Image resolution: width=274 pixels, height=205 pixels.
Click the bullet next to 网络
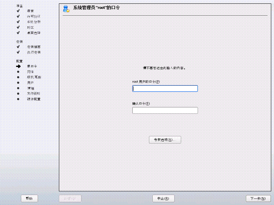[x=18, y=72]
